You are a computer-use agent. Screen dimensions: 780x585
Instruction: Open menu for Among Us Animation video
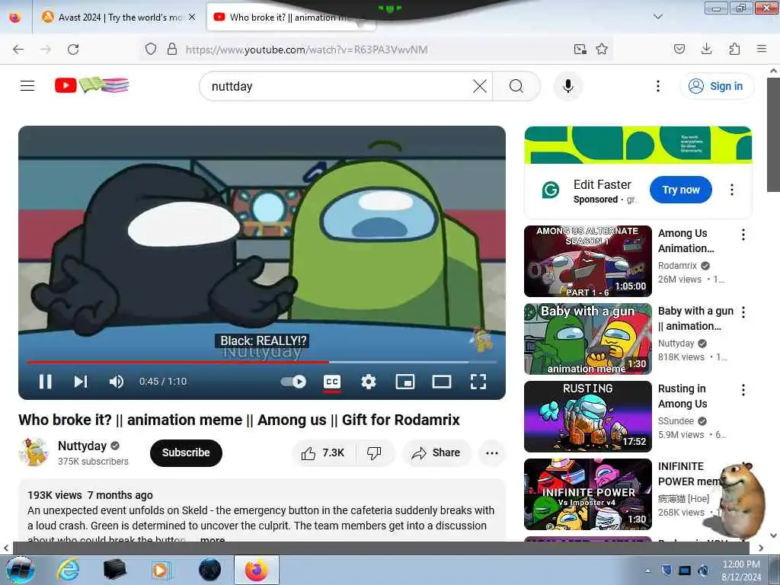743,235
